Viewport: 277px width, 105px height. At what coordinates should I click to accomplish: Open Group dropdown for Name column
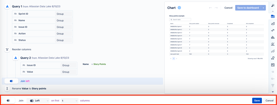[63, 20]
